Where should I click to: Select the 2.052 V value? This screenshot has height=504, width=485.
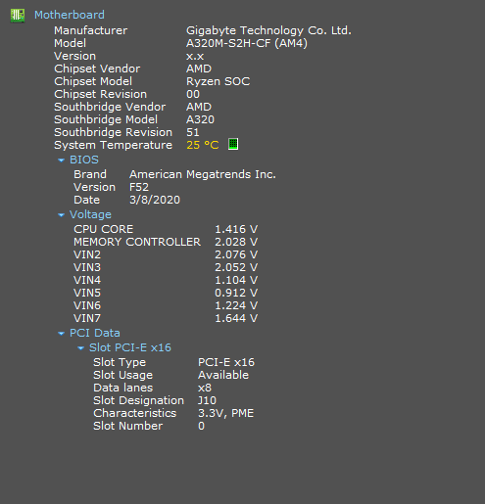[236, 267]
